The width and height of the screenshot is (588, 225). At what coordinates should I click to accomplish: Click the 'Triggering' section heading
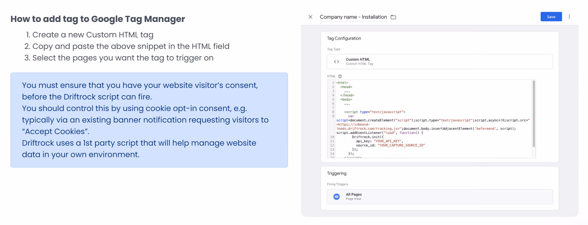(337, 173)
